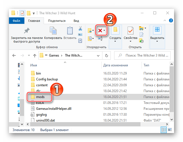Open the Delete button dropdown arrow
This screenshot has height=142, width=183.
coord(104,31)
